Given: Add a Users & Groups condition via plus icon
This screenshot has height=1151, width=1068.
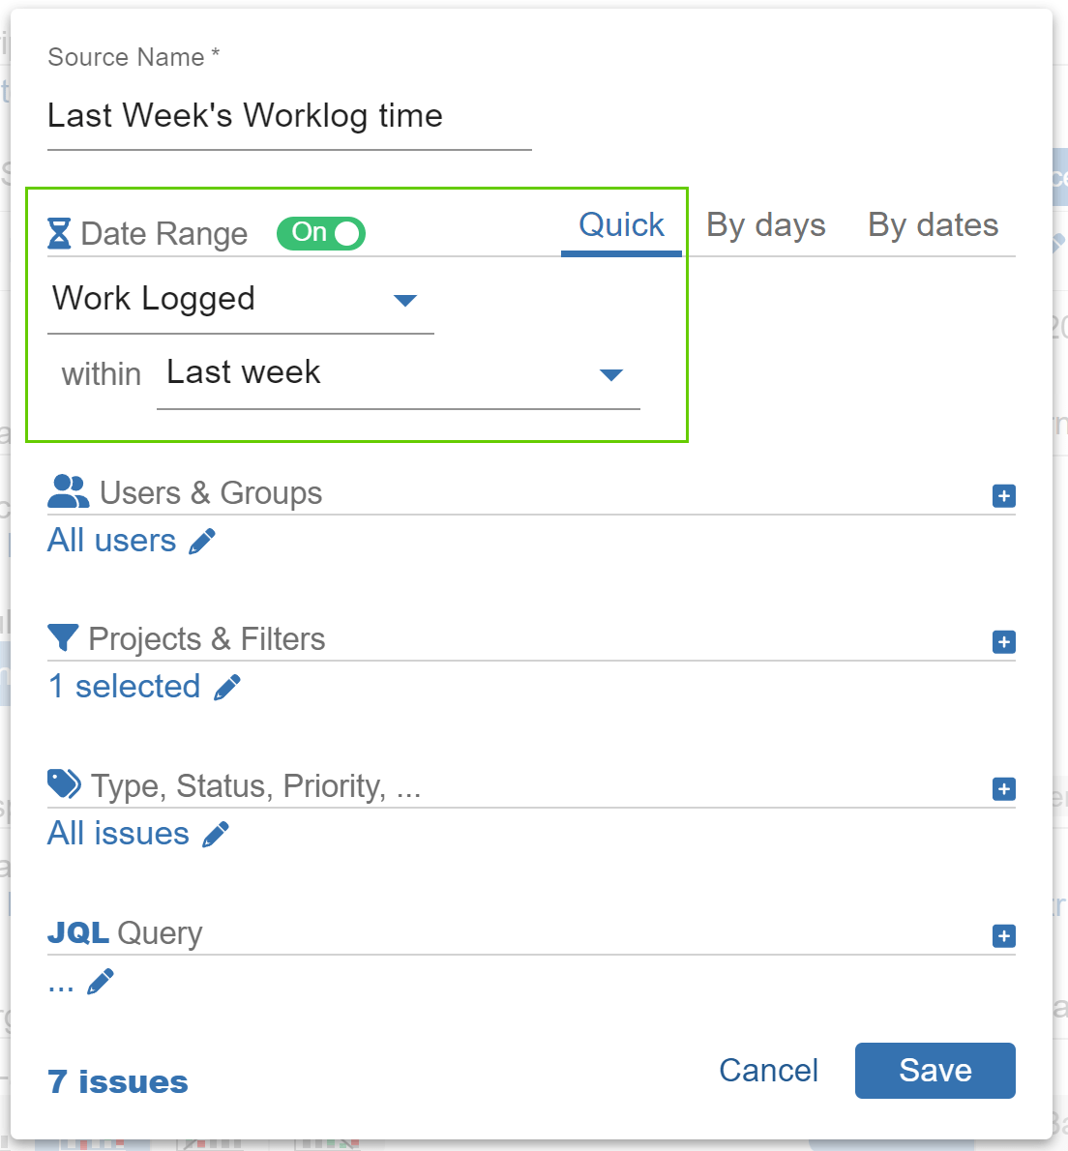Looking at the screenshot, I should tap(1004, 495).
